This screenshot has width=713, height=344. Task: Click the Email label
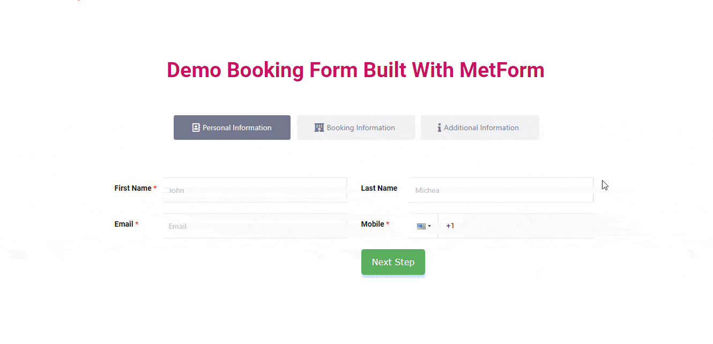(x=124, y=224)
